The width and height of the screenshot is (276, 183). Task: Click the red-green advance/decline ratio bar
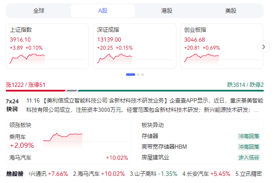(x=135, y=90)
